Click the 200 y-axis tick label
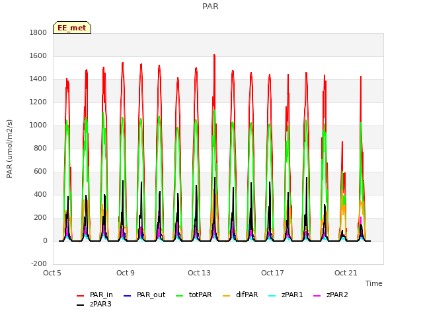This screenshot has width=423, height=317. [x=40, y=218]
